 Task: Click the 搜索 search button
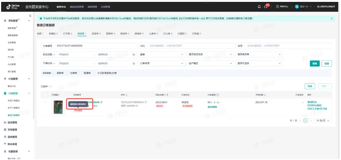(x=315, y=63)
